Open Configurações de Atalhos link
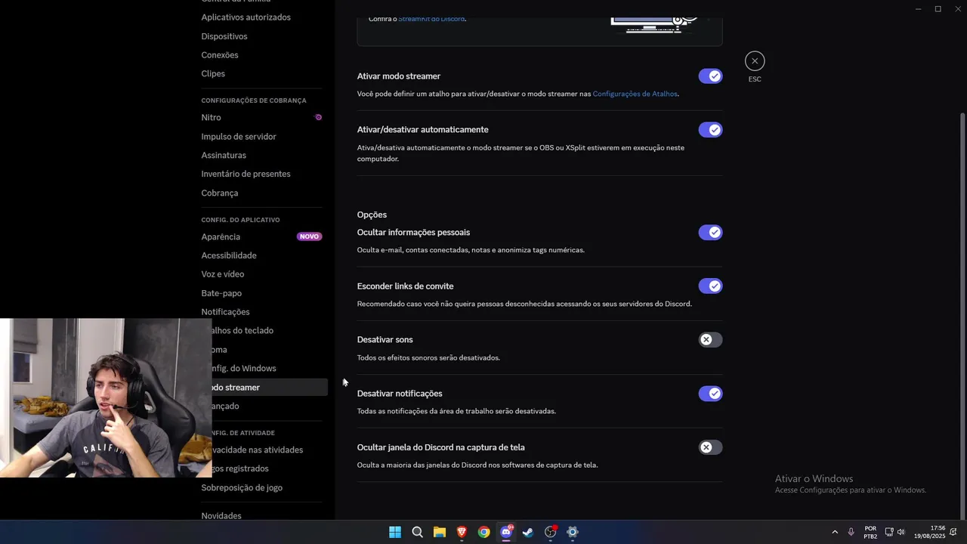This screenshot has width=967, height=544. click(635, 94)
